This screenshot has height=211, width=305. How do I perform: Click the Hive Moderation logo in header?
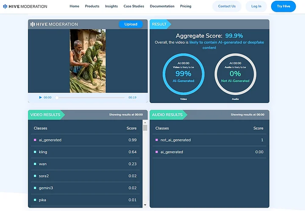pos(25,6)
